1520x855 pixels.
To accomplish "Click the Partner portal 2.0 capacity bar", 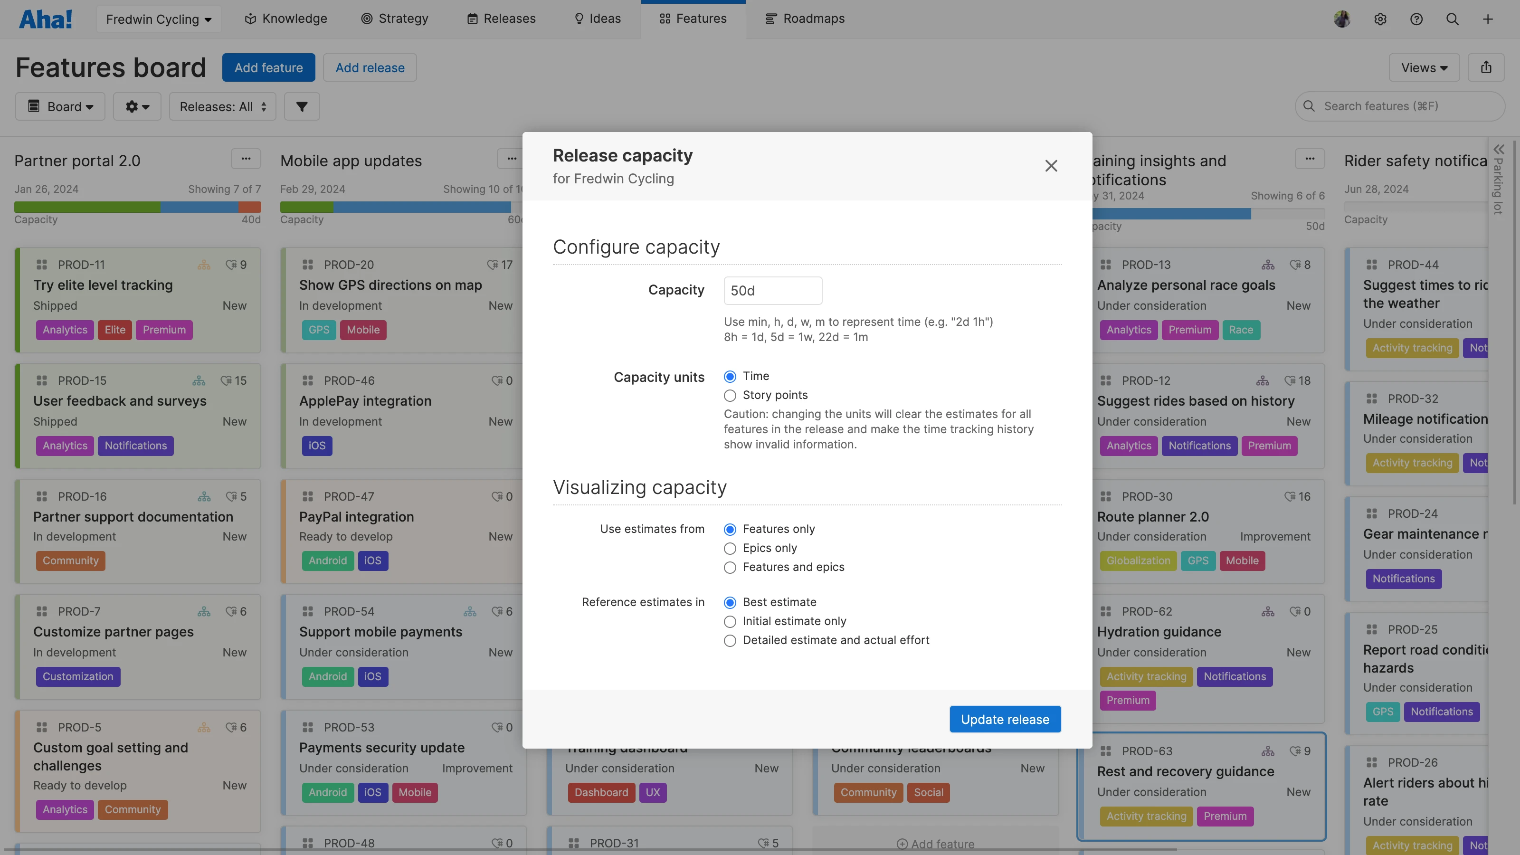I will point(137,208).
